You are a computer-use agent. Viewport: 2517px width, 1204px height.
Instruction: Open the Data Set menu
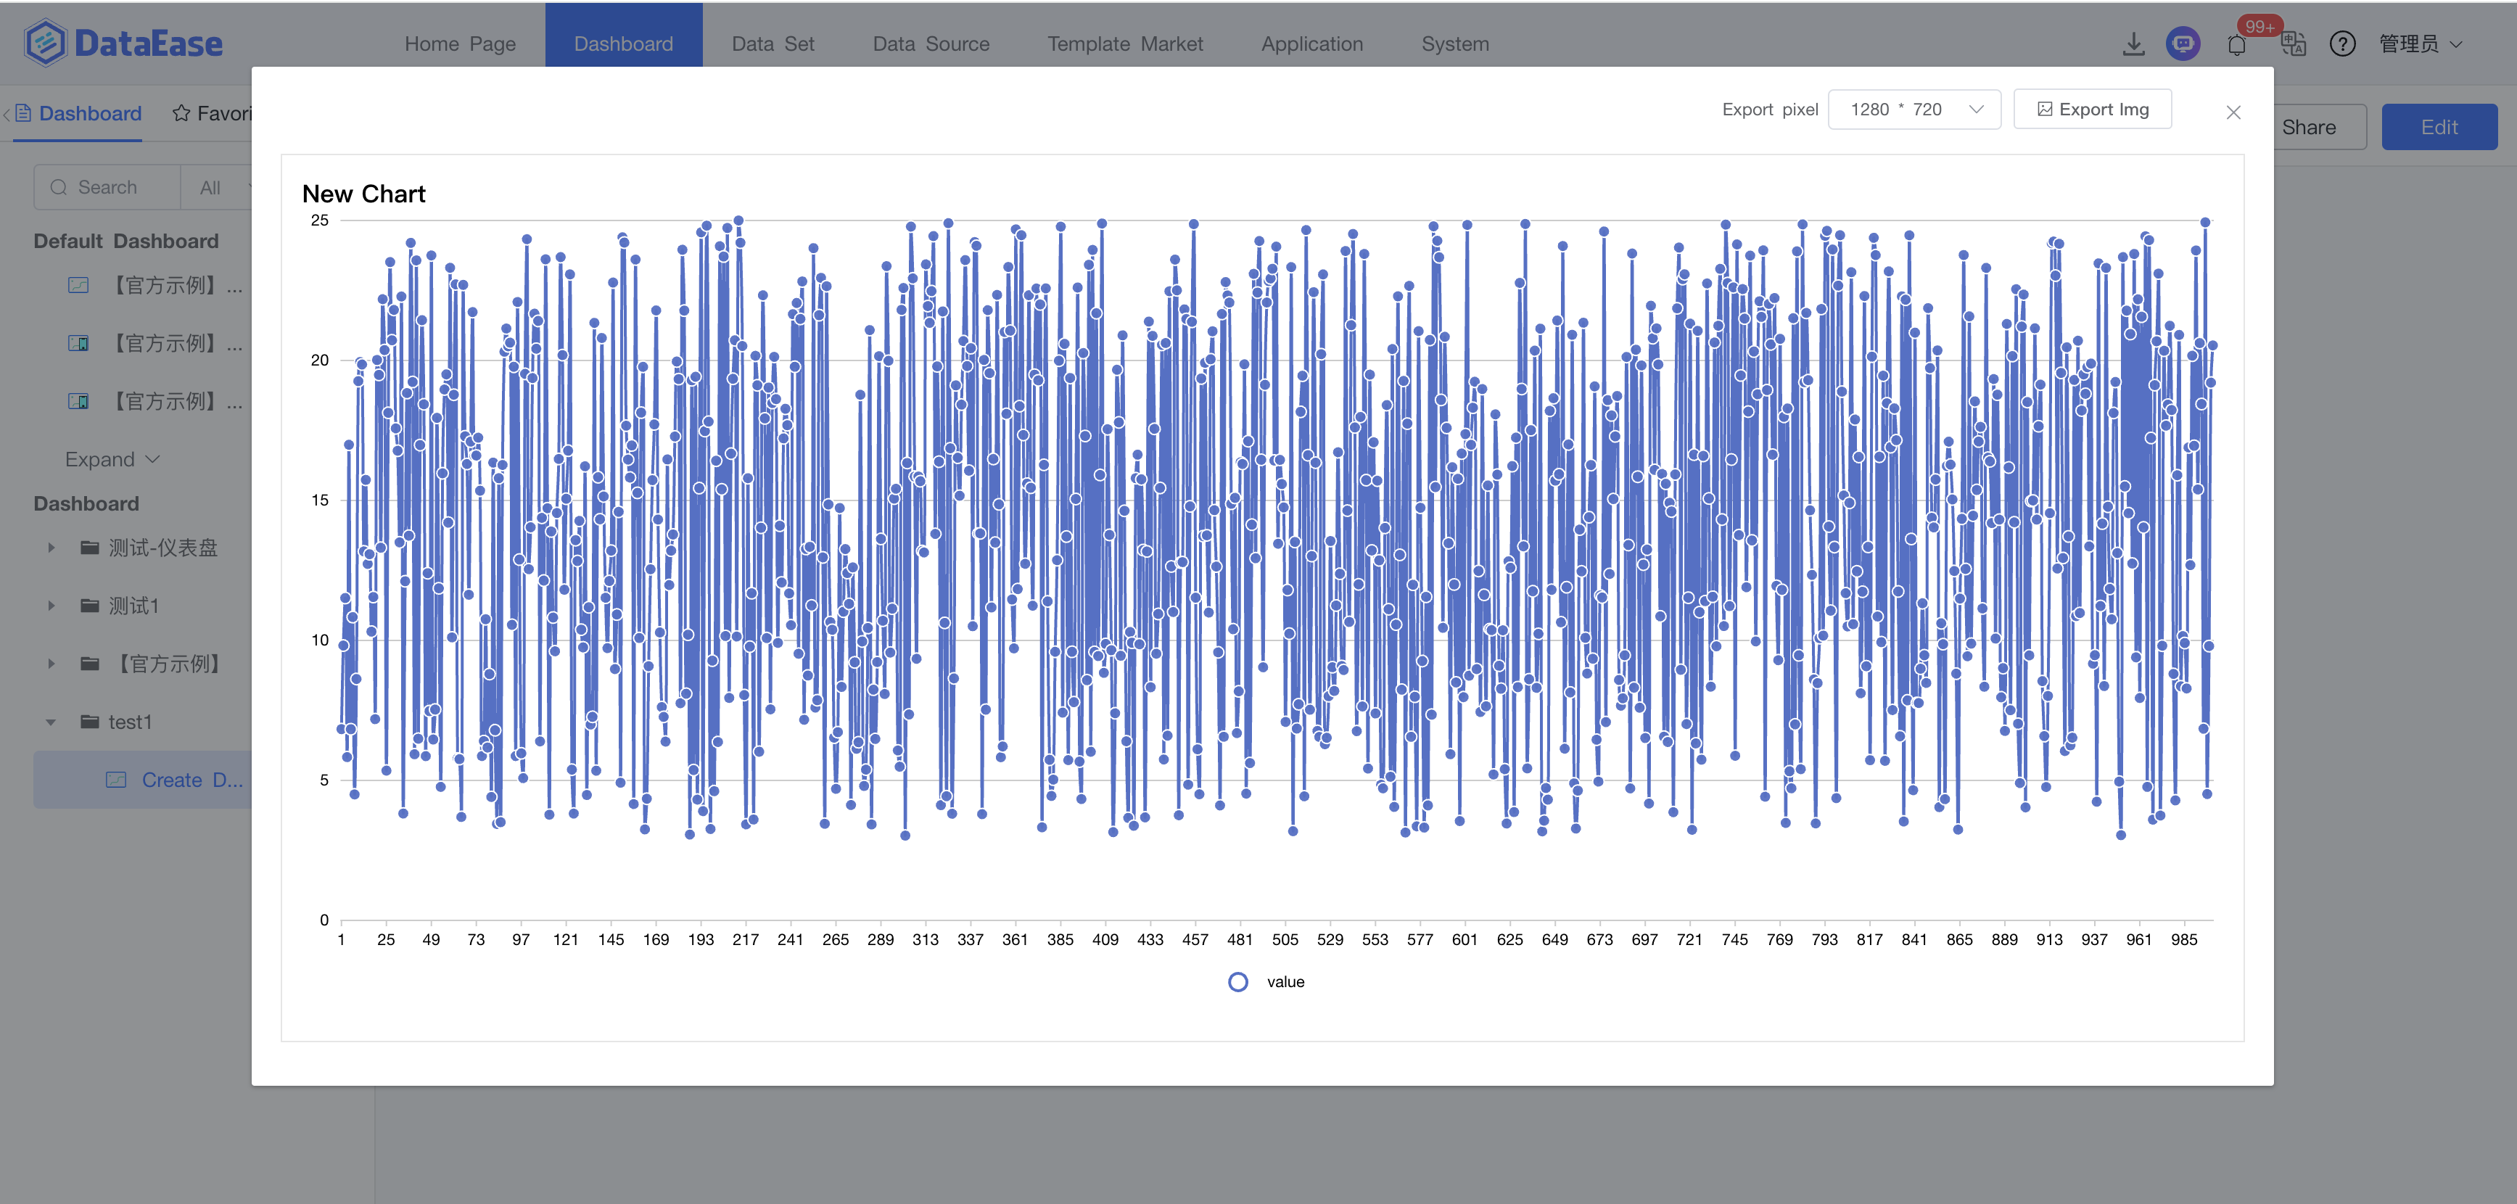click(x=772, y=44)
